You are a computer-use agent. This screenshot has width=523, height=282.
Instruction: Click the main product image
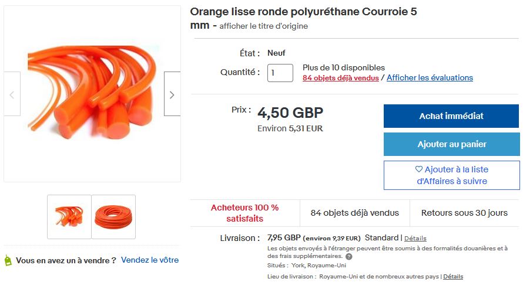(x=92, y=94)
